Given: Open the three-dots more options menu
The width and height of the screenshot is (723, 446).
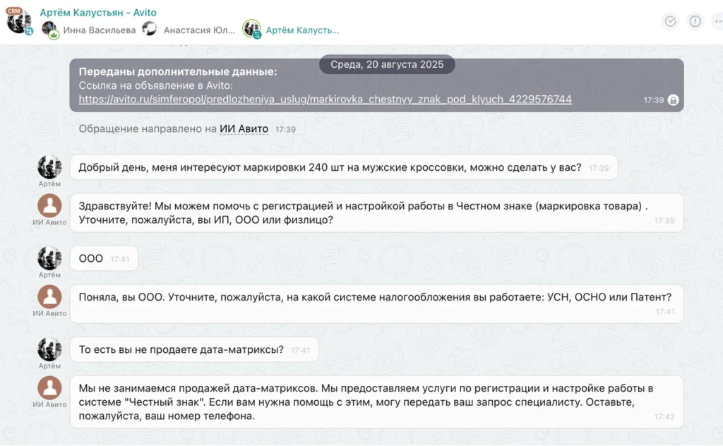Looking at the screenshot, I should coord(717,21).
